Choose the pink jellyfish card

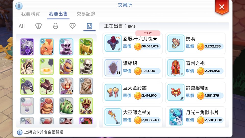[27, 106]
